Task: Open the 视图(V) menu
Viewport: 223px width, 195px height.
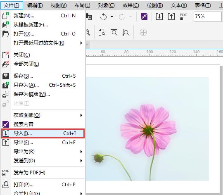Action: click(x=59, y=5)
